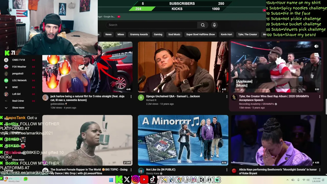Click the YouTube page vertical scrollbar
Screen dimensions: 327x184
(326, 106)
